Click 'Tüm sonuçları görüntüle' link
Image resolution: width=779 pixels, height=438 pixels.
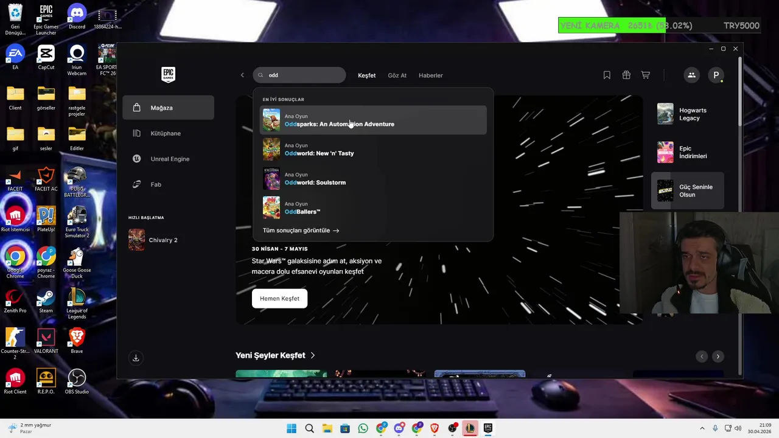pyautogui.click(x=301, y=231)
